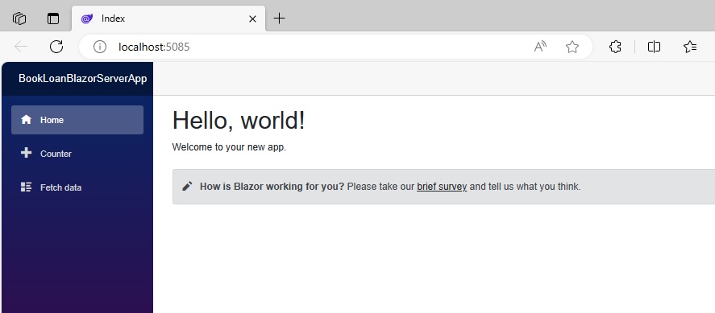Close the Index tab
The height and width of the screenshot is (313, 715).
pyautogui.click(x=252, y=19)
